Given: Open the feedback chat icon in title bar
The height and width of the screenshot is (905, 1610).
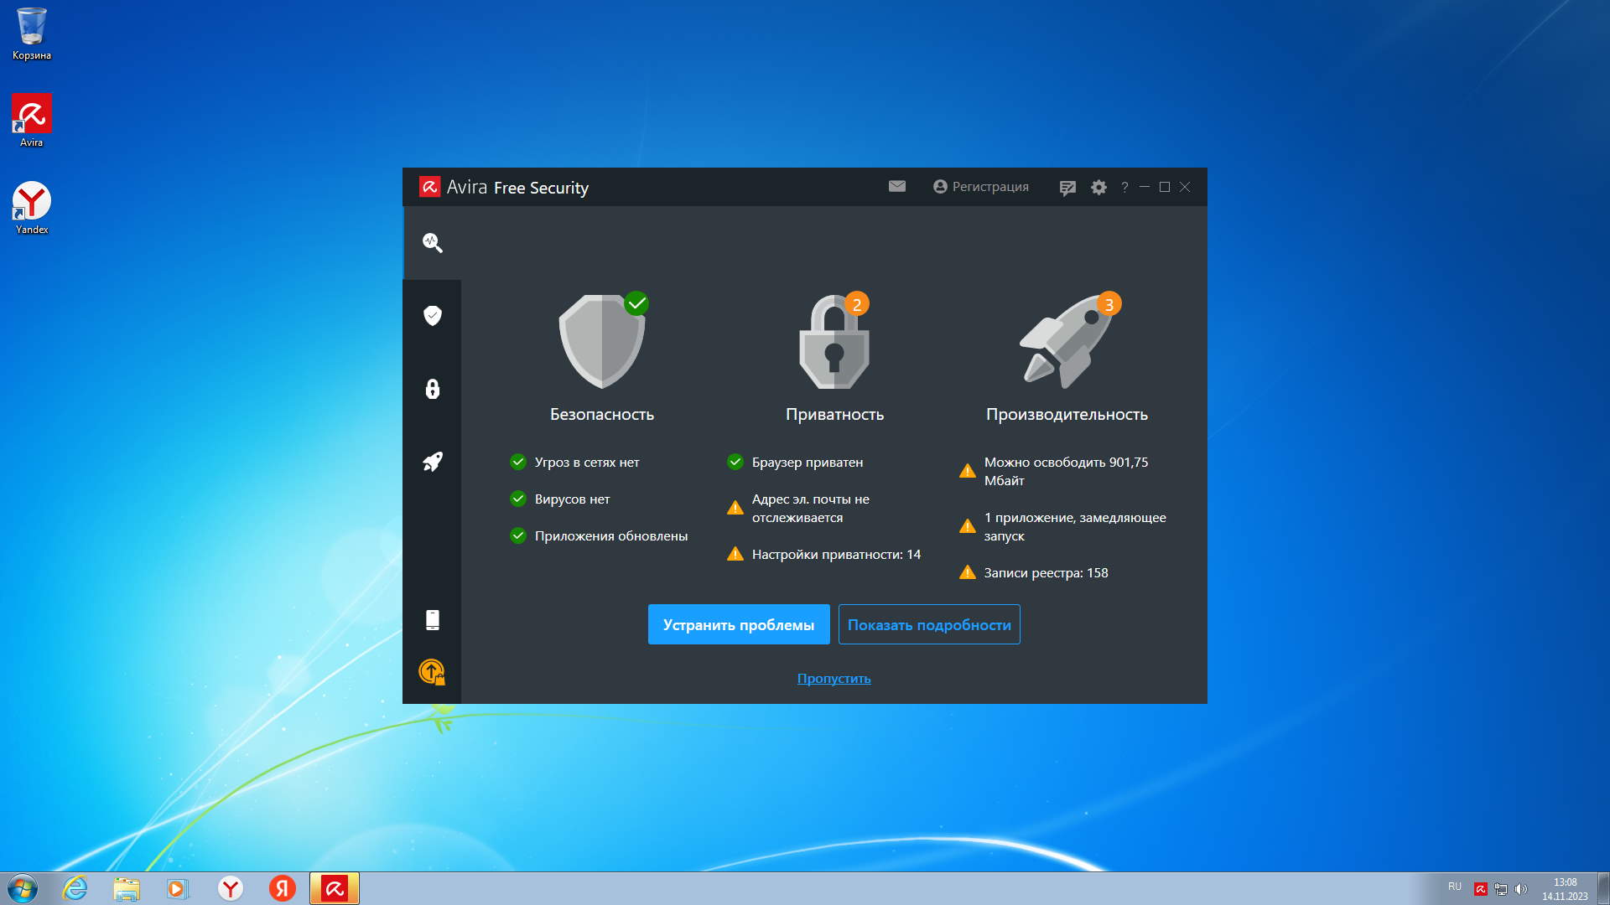Looking at the screenshot, I should (x=1067, y=188).
